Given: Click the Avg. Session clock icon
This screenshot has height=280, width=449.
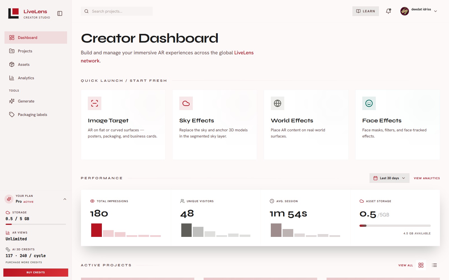Looking at the screenshot, I should pos(272,201).
